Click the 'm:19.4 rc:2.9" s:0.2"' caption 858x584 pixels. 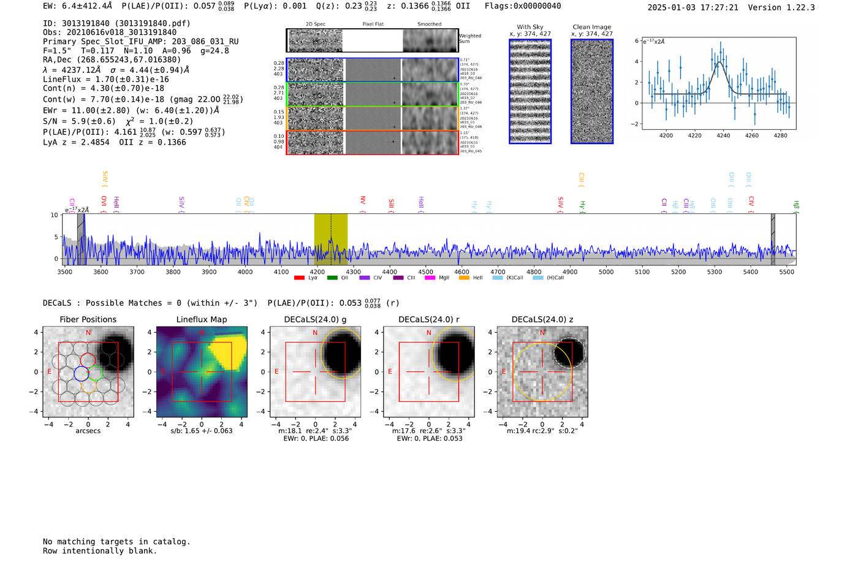(x=542, y=431)
